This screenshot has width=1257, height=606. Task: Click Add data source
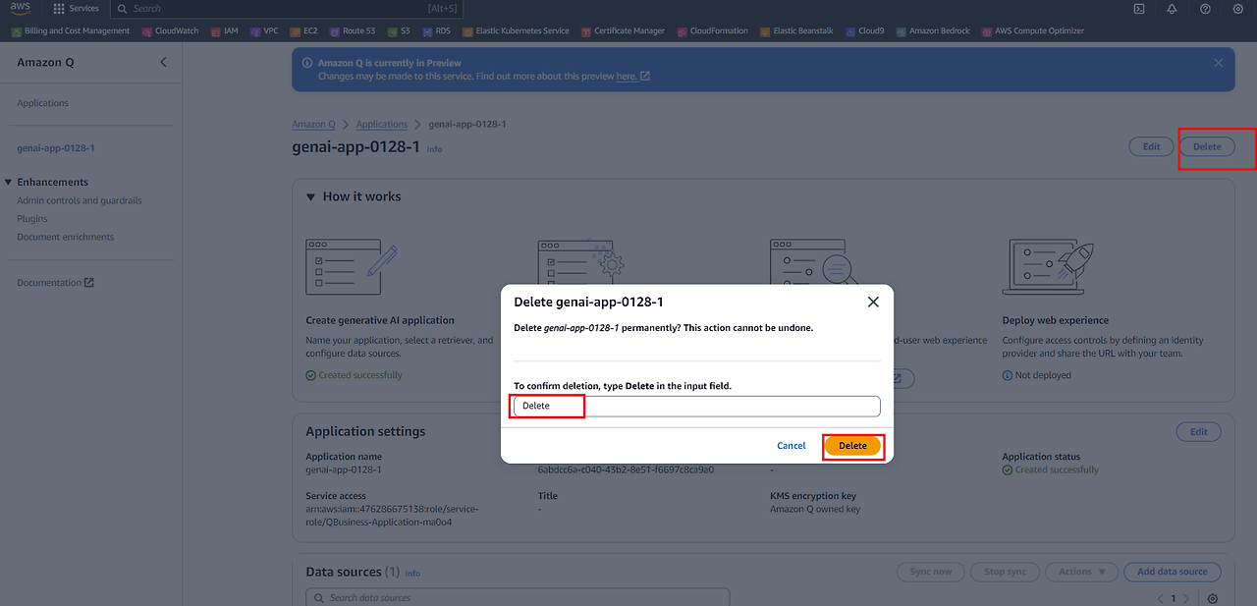(x=1173, y=572)
